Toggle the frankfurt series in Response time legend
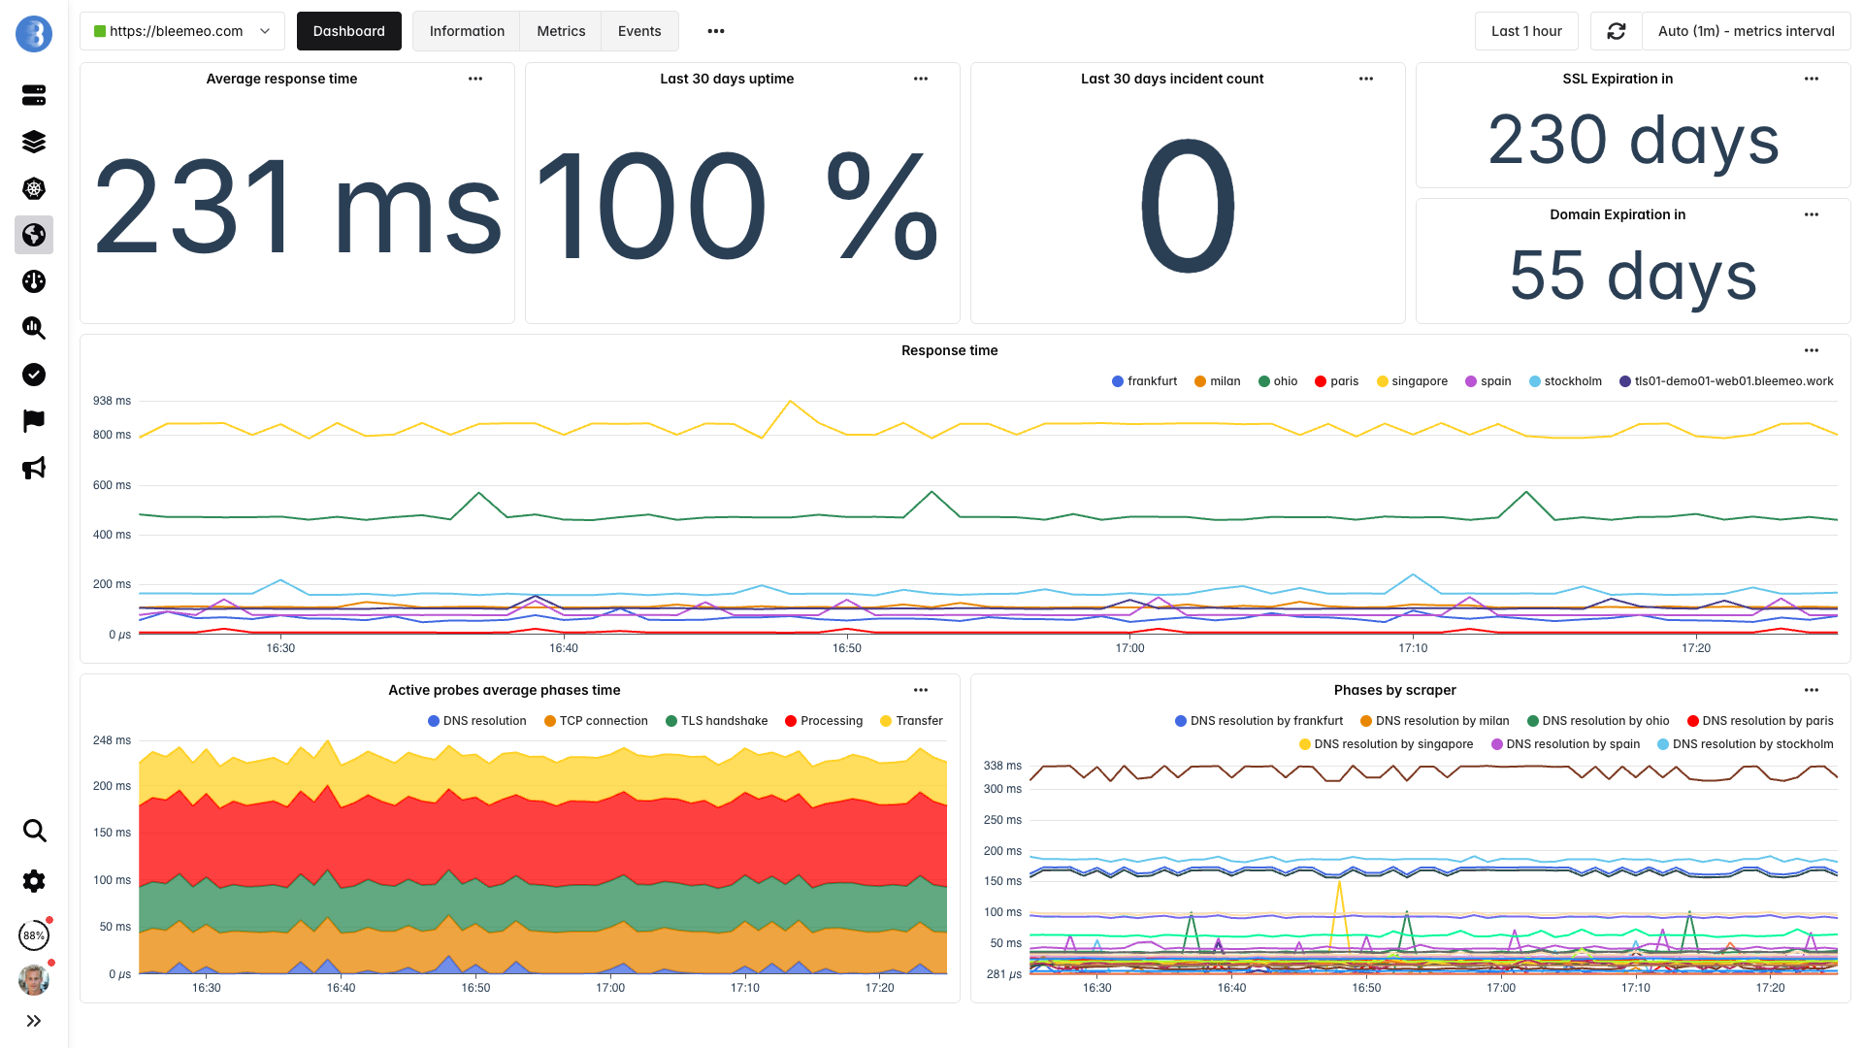Viewport: 1863px width, 1048px height. tap(1145, 380)
